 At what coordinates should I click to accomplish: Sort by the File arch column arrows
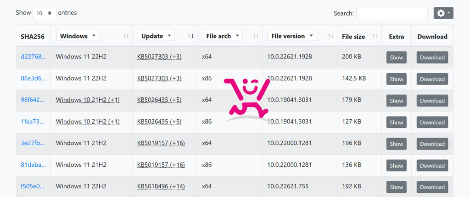(x=256, y=36)
